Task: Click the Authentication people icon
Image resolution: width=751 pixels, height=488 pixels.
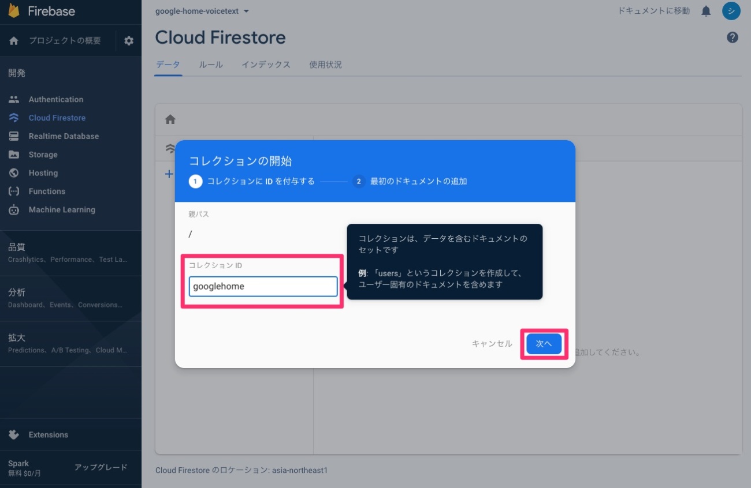Action: 14,99
